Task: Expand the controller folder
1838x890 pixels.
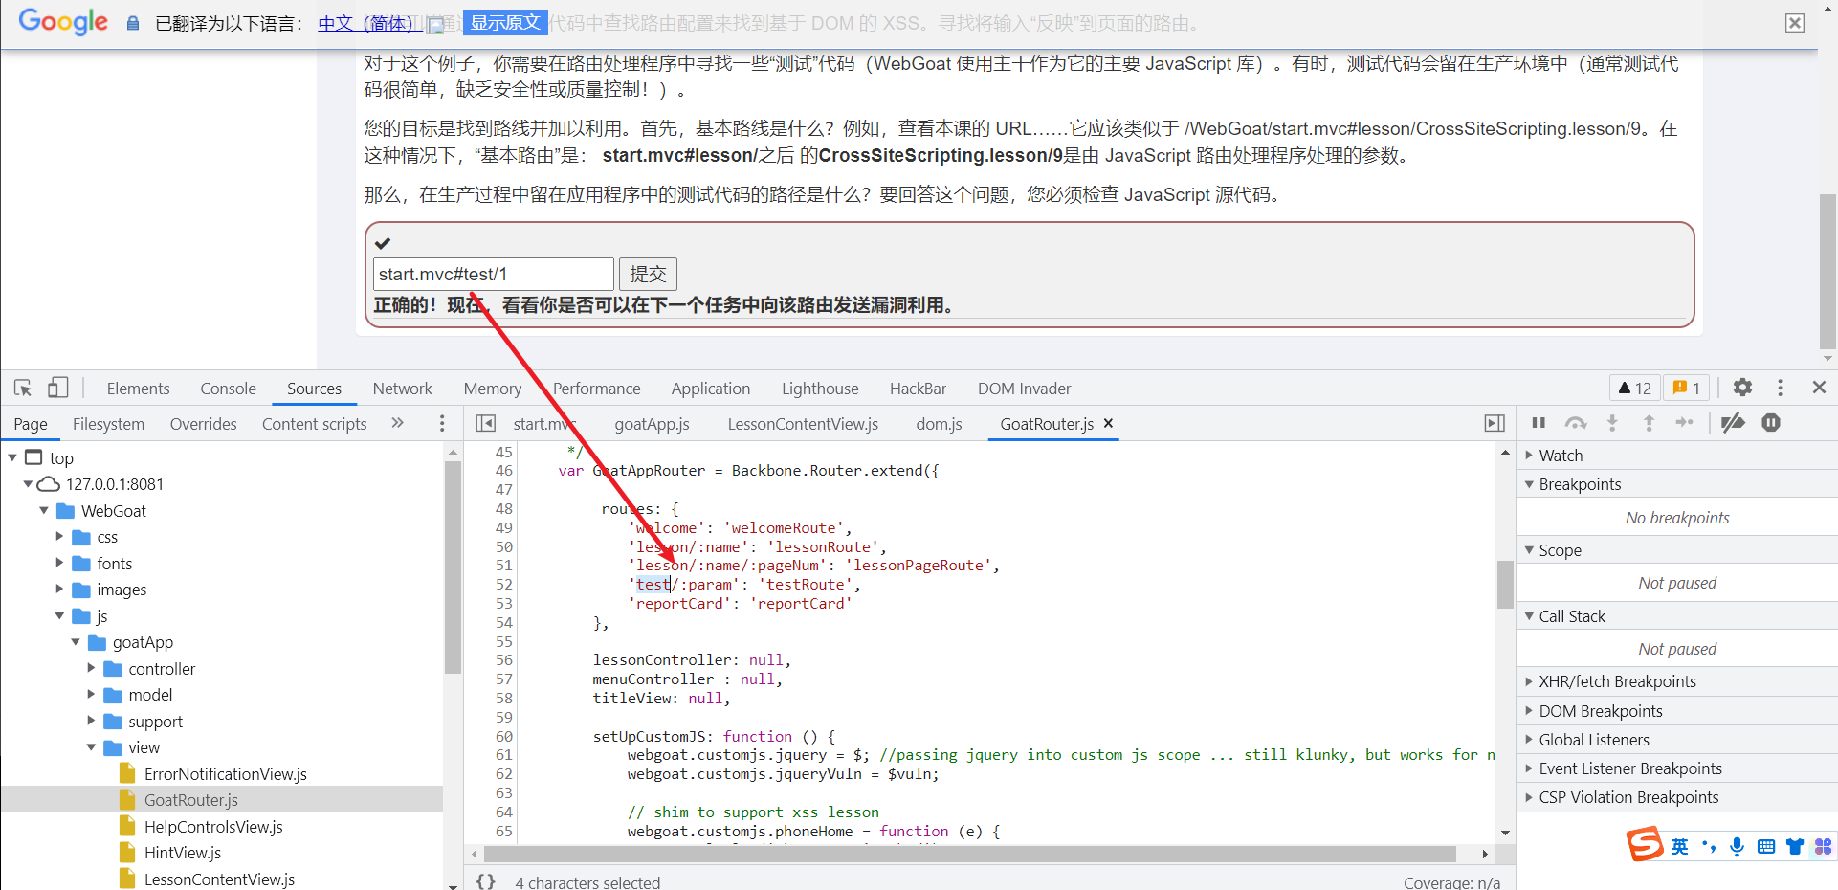Action: click(x=91, y=668)
